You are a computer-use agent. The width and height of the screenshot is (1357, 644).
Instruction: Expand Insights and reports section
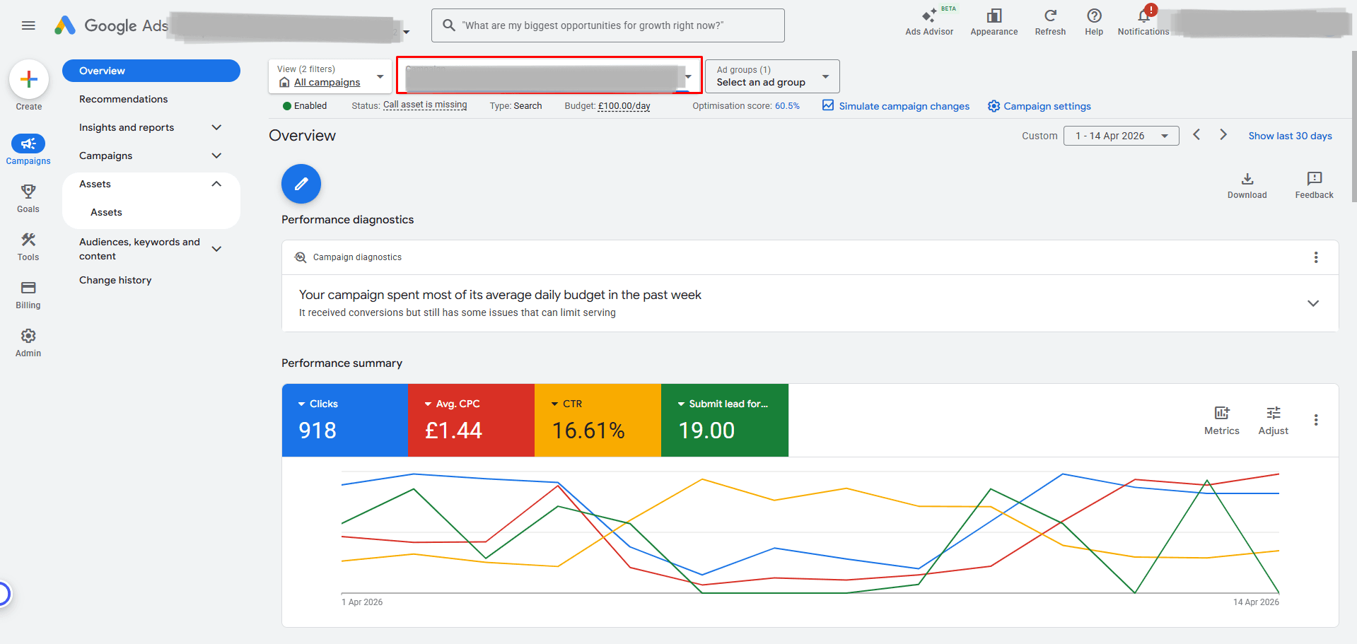point(216,127)
